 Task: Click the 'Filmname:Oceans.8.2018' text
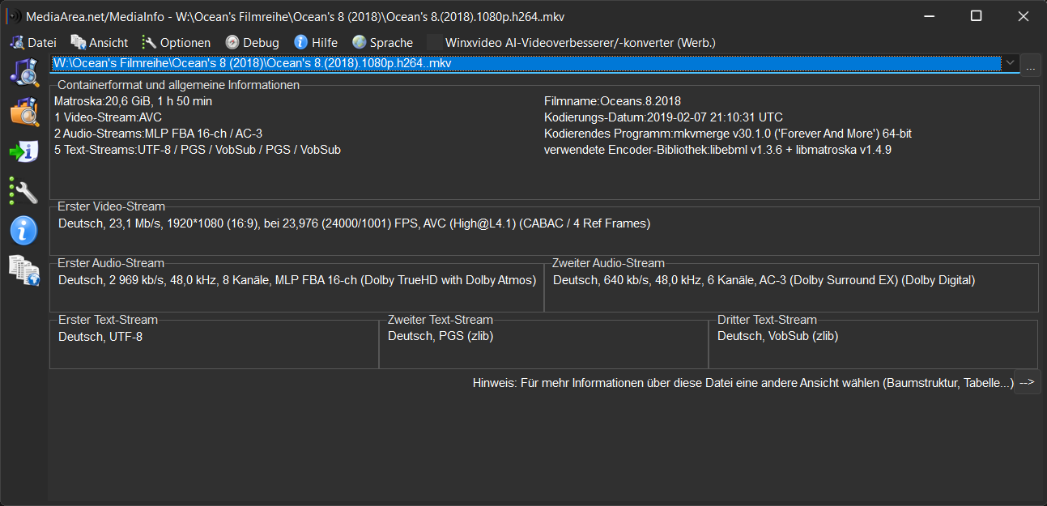point(612,101)
